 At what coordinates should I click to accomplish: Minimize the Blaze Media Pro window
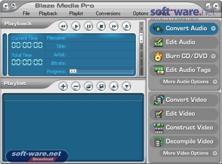(208, 6)
